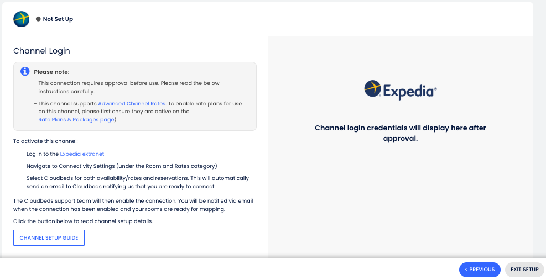The height and width of the screenshot is (280, 546).
Task: Click the large Expedia plane icon in right panel
Action: (x=373, y=89)
